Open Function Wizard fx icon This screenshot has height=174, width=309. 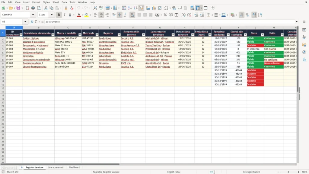point(32,22)
